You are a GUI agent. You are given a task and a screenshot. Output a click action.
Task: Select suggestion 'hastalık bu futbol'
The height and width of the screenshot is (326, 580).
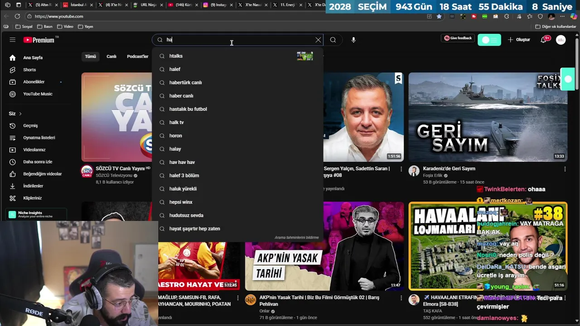click(237, 109)
